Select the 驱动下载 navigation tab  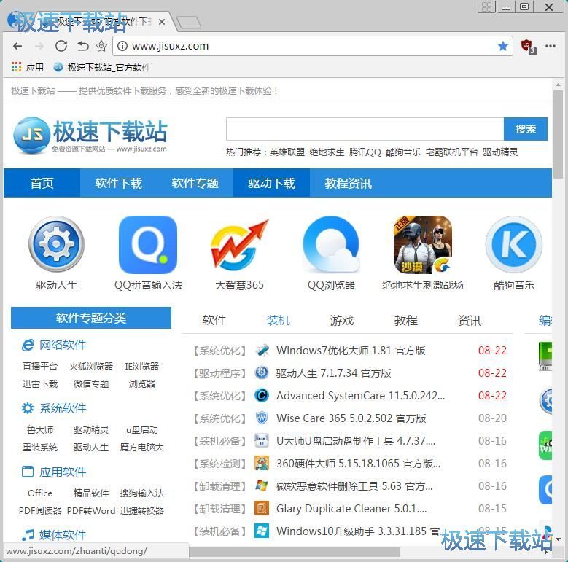(x=271, y=183)
